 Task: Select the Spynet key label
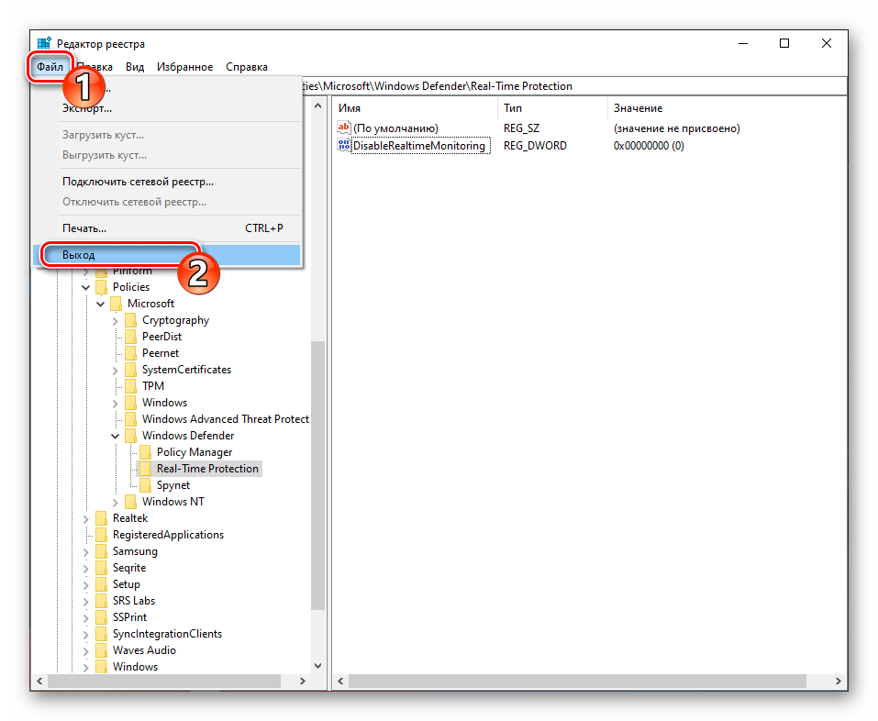(173, 485)
